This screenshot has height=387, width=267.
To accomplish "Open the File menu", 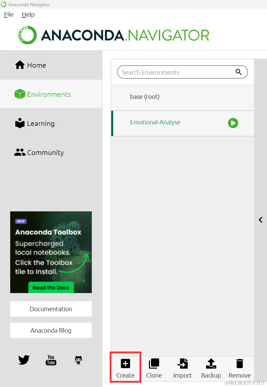I will tap(9, 15).
